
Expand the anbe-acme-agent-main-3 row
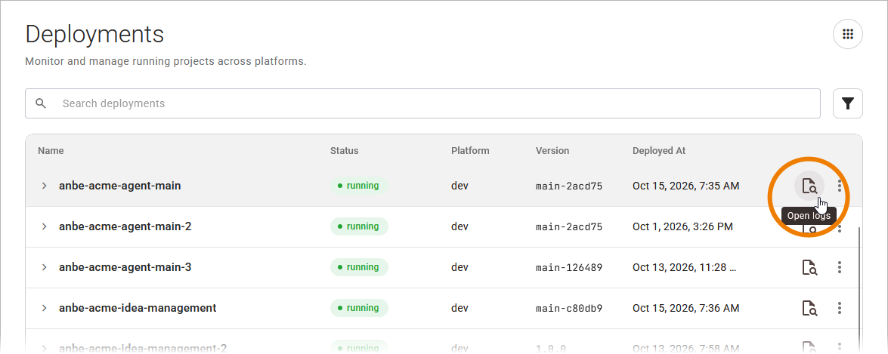(44, 267)
